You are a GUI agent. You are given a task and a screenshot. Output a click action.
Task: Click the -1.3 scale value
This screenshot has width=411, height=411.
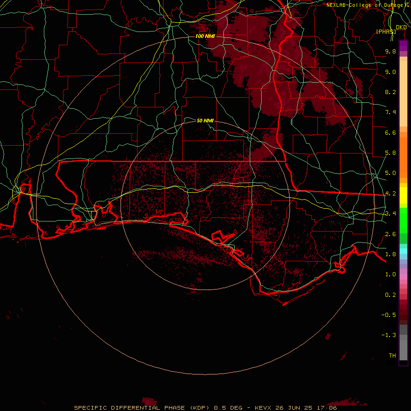[389, 335]
